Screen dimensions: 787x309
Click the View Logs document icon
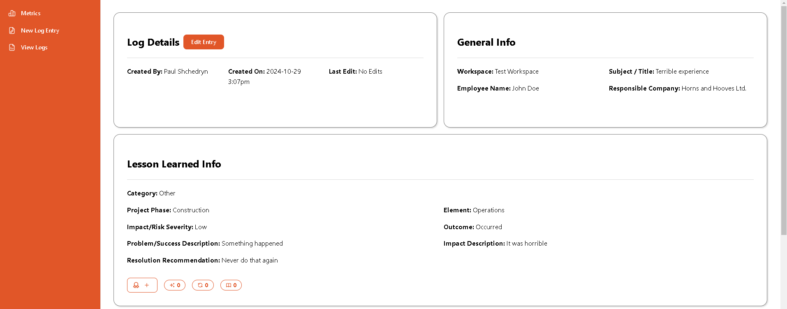click(12, 48)
